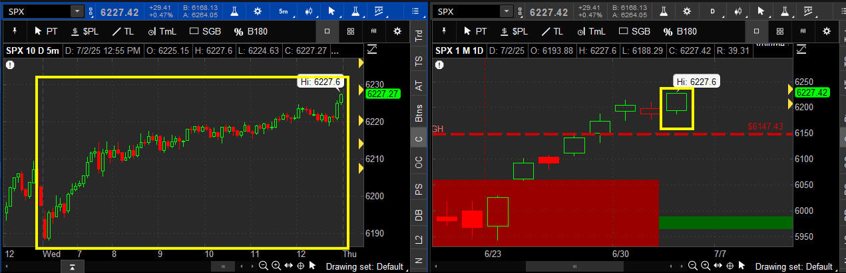Select SGB rectangle tool on right chart
Viewport: 846px width, 273px height.
[633, 31]
